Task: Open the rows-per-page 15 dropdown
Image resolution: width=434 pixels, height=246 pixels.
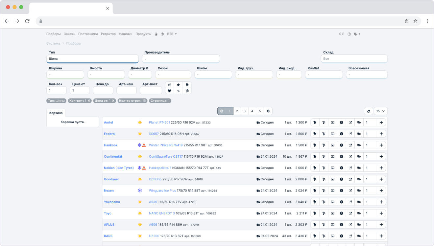Action: 380,111
